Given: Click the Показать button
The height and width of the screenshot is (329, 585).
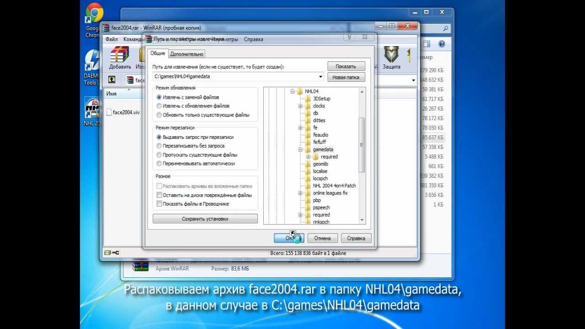Looking at the screenshot, I should point(346,66).
